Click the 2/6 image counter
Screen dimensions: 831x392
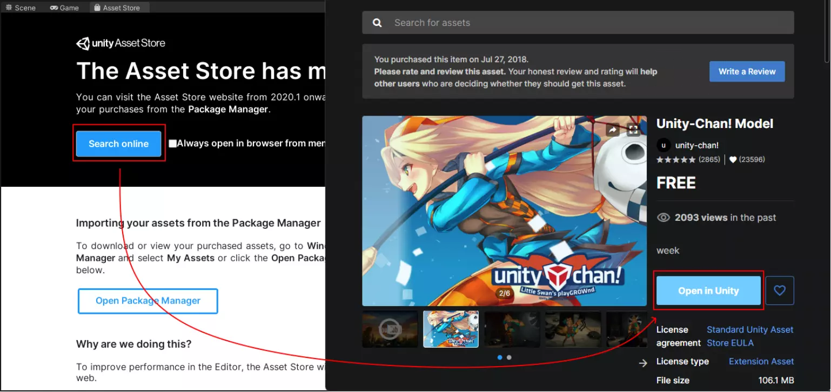(x=505, y=293)
